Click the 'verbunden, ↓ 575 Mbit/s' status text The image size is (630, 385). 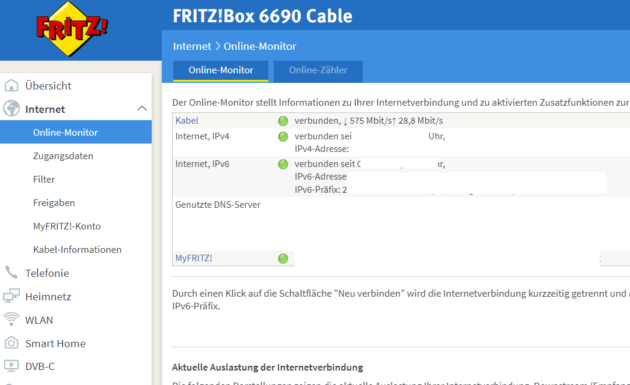(368, 121)
